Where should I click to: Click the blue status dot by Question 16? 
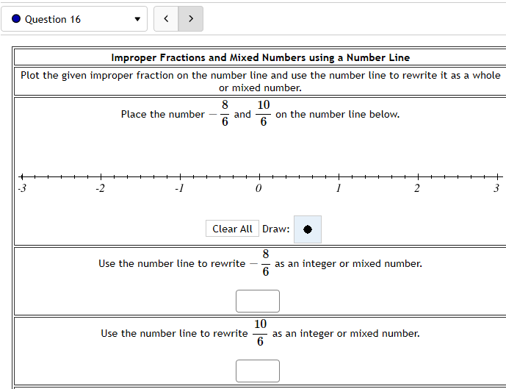pos(15,20)
